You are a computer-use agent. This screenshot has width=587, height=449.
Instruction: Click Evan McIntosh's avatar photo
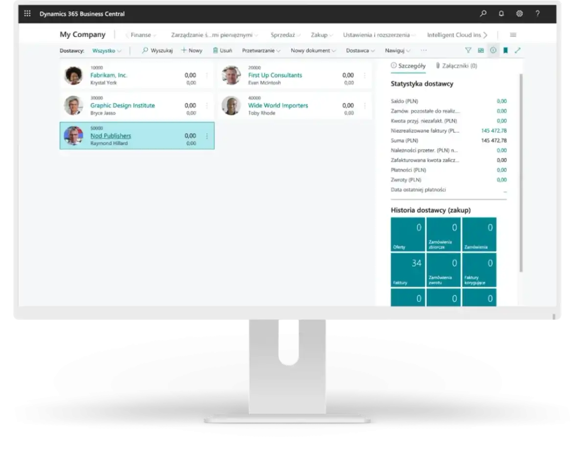(231, 75)
